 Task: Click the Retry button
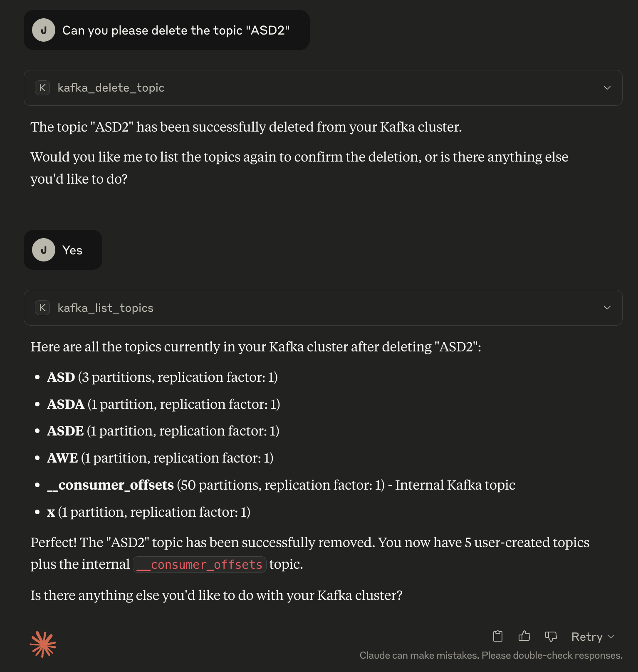pyautogui.click(x=587, y=637)
